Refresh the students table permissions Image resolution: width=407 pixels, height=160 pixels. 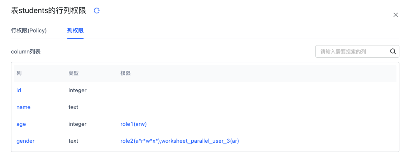tap(97, 11)
